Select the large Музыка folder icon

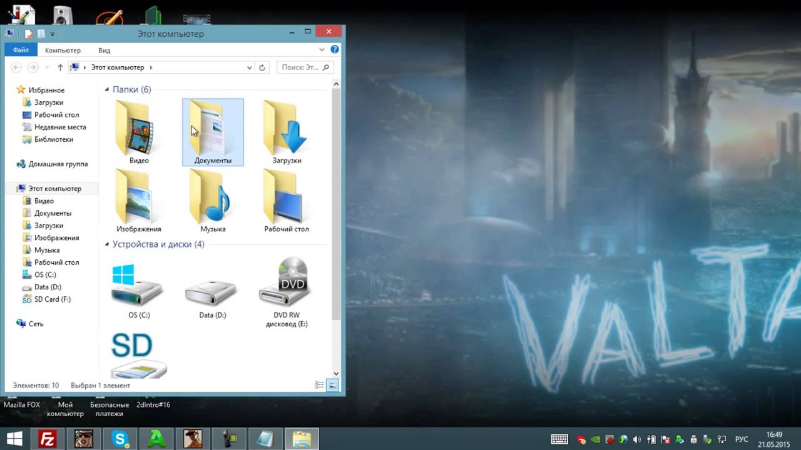click(210, 197)
